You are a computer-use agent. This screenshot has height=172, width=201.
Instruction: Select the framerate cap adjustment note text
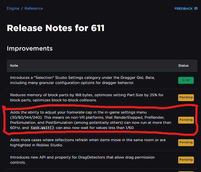pos(91,120)
